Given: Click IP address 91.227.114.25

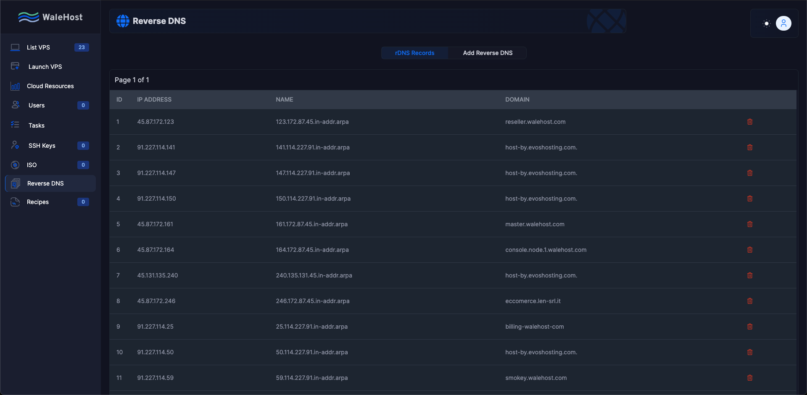Looking at the screenshot, I should pyautogui.click(x=155, y=327).
